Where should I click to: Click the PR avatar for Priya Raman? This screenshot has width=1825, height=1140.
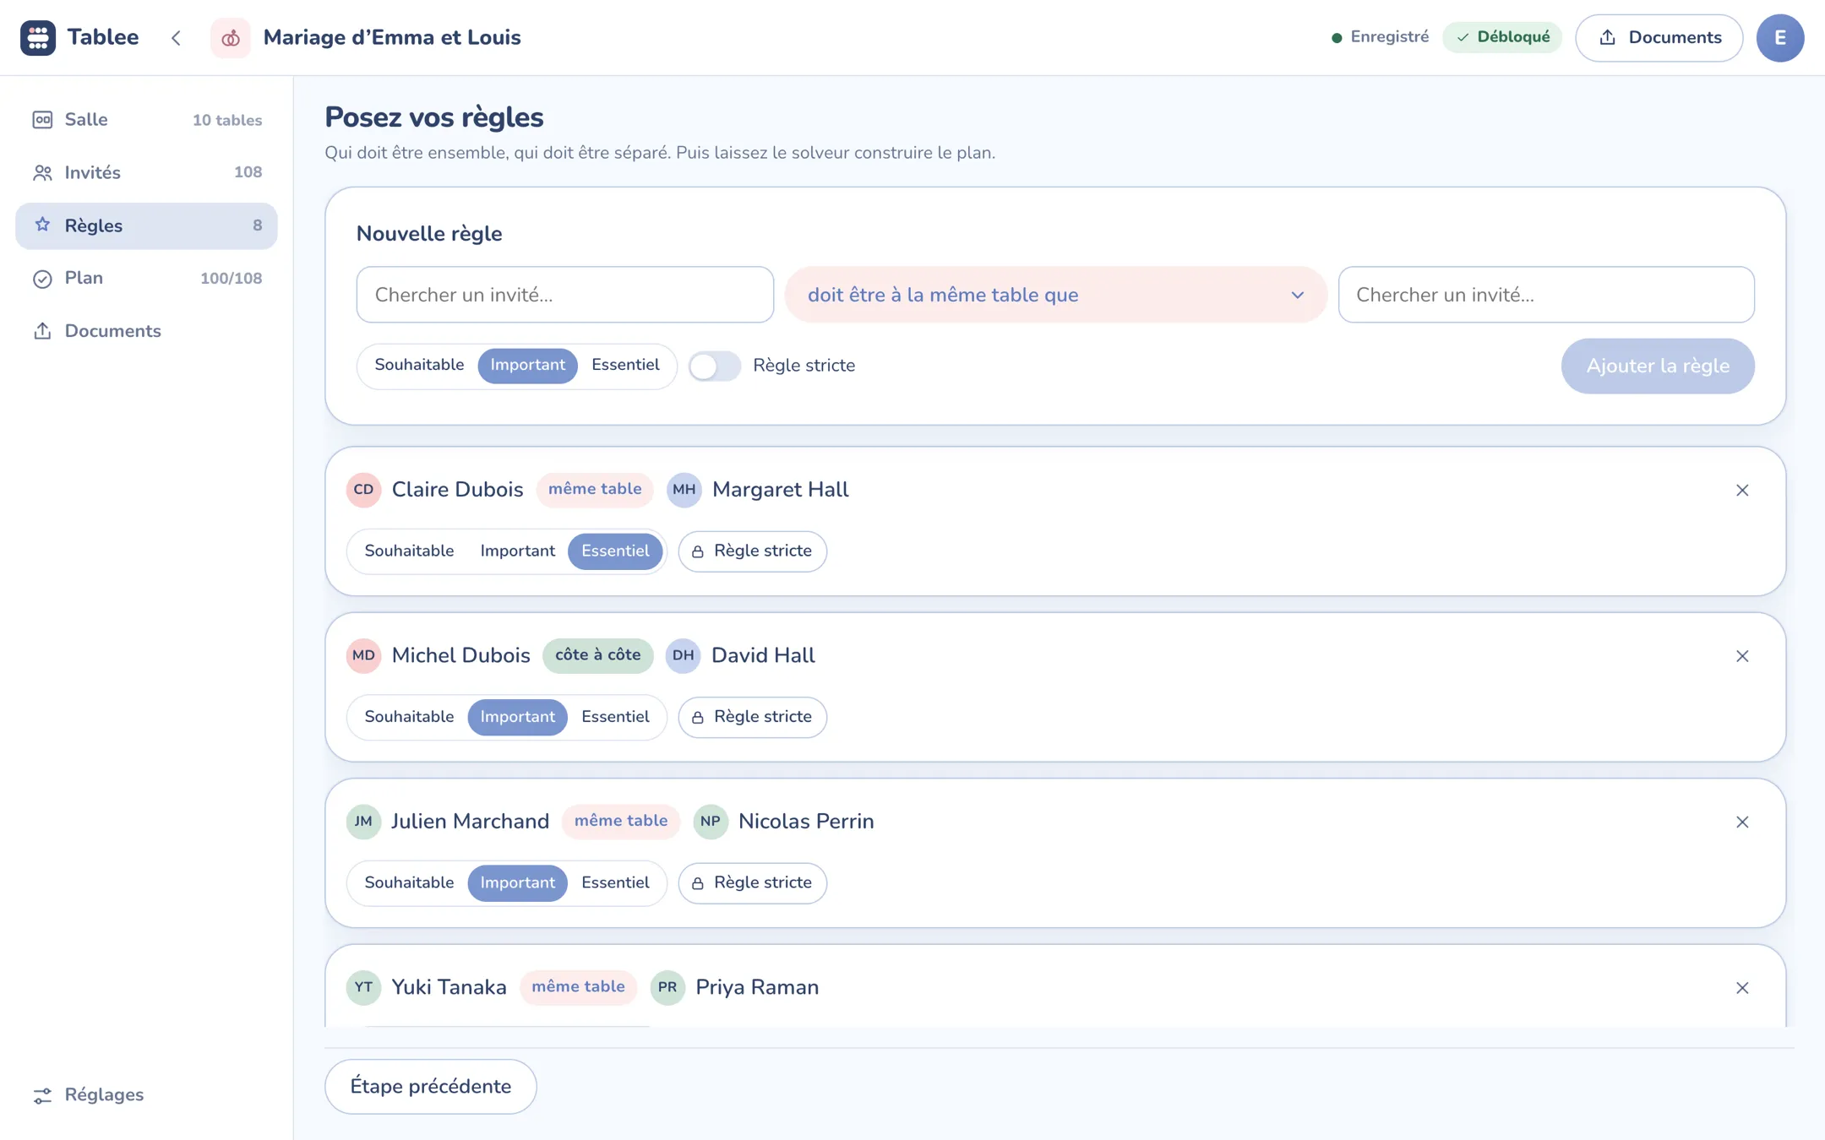[667, 987]
